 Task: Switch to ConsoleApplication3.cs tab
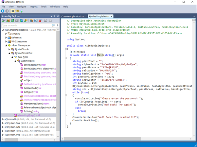(x=73, y=17)
